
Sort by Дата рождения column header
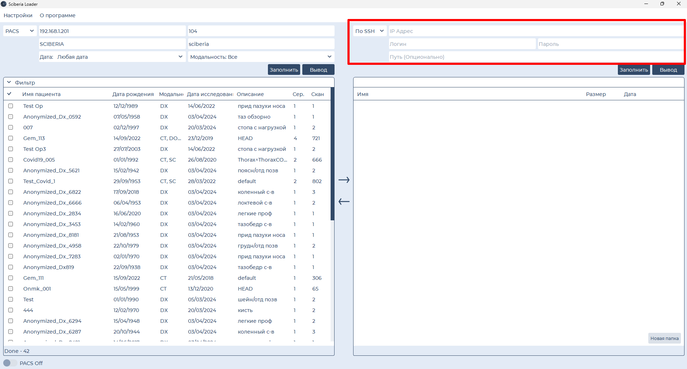[133, 94]
